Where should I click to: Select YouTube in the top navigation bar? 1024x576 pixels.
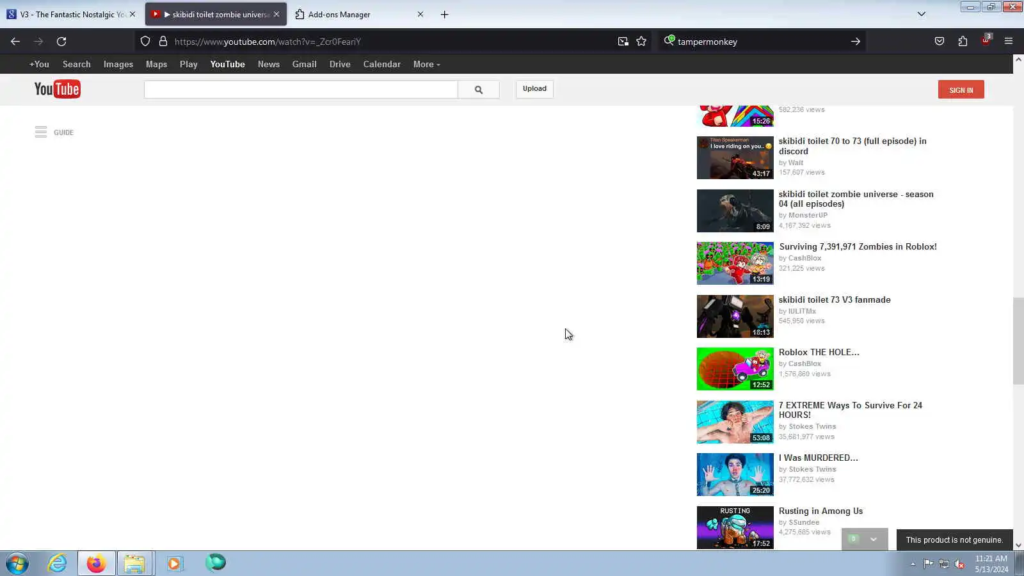click(228, 65)
